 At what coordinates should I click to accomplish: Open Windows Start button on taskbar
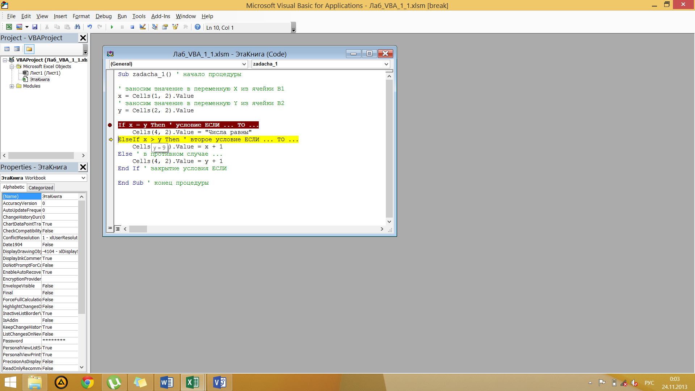[10, 382]
